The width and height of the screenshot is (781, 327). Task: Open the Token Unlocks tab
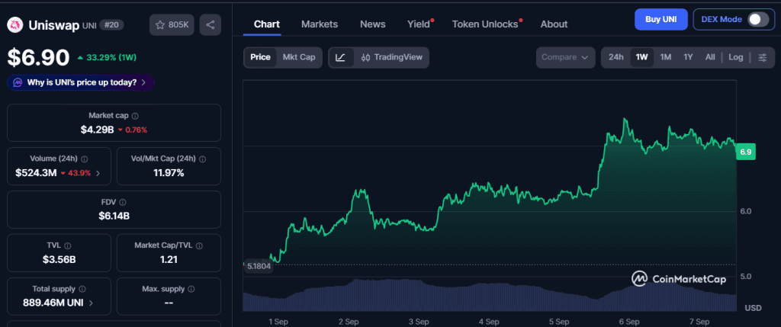click(x=485, y=24)
